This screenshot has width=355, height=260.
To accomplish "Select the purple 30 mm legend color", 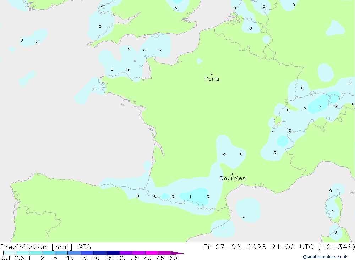I will tap(126, 253).
